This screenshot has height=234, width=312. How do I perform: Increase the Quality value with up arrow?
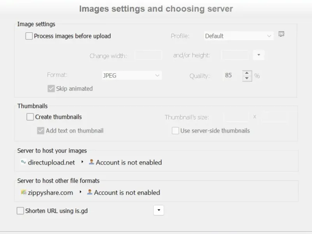coord(247,73)
